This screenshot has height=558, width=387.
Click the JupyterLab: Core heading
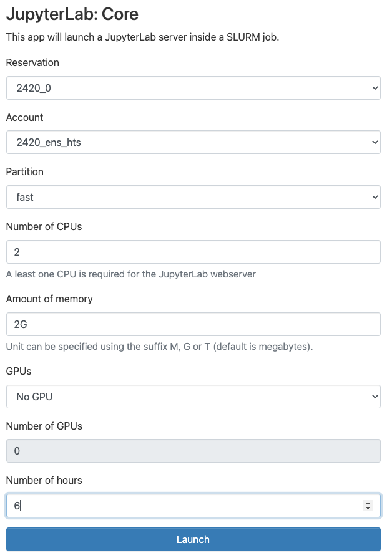pos(72,14)
